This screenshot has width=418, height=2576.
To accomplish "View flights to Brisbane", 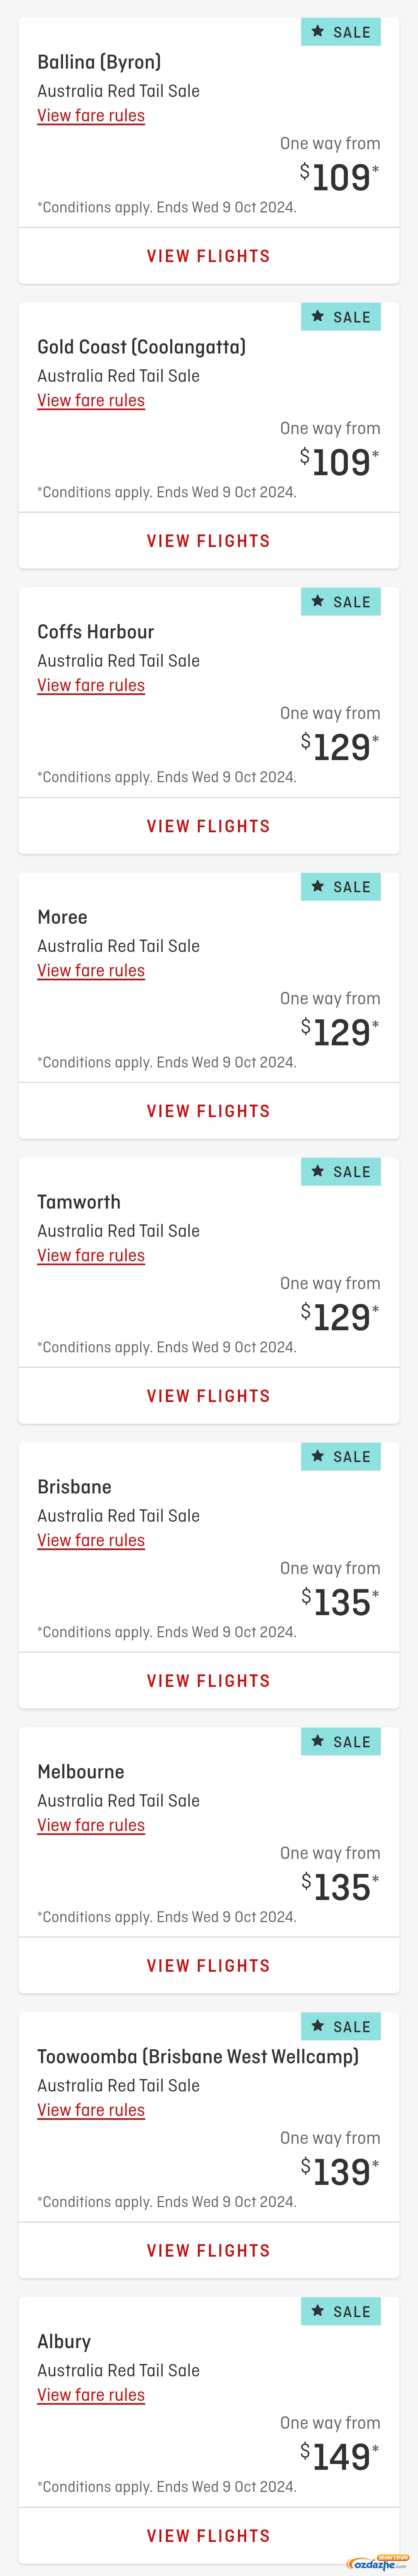I will coord(209,1681).
